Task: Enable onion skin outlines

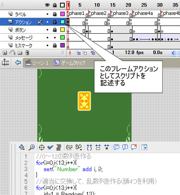Action: [x=85, y=53]
